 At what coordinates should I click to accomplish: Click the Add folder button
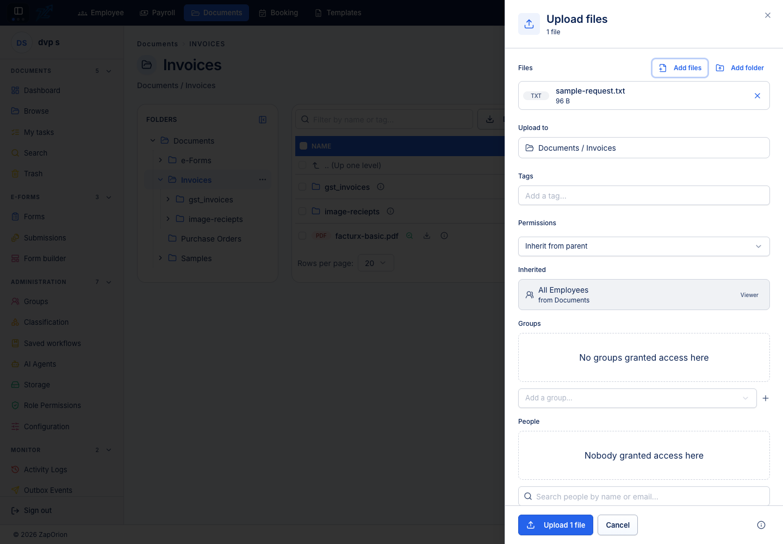tap(740, 68)
